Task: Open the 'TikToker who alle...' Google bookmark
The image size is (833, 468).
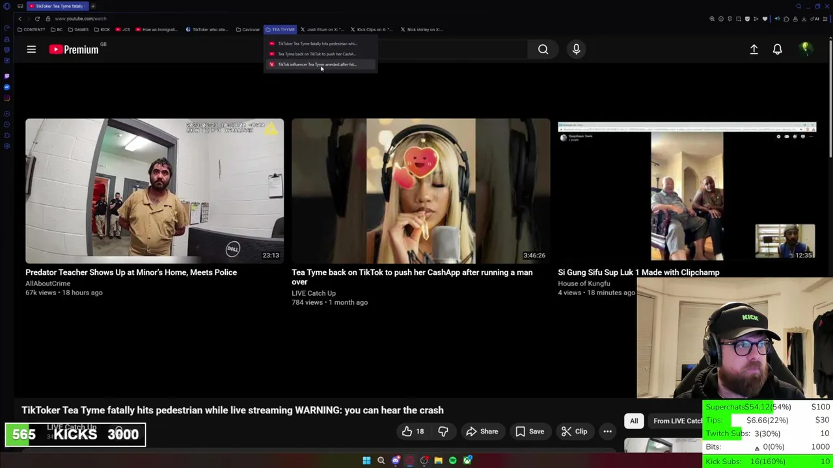Action: (x=206, y=29)
